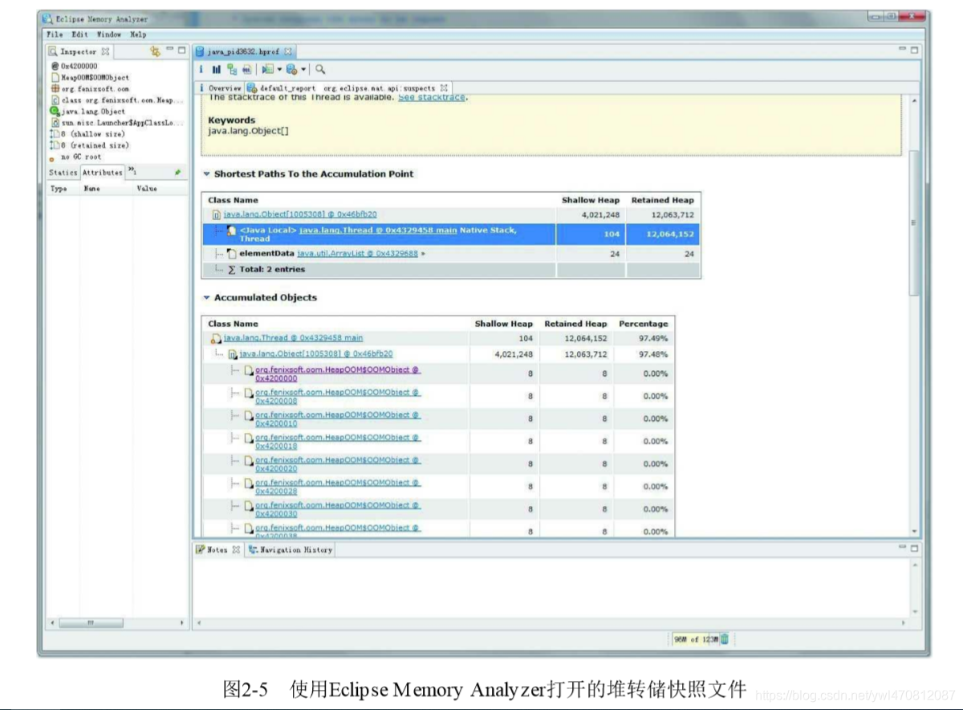Click the magnifier find object icon
963x710 pixels.
[x=320, y=70]
